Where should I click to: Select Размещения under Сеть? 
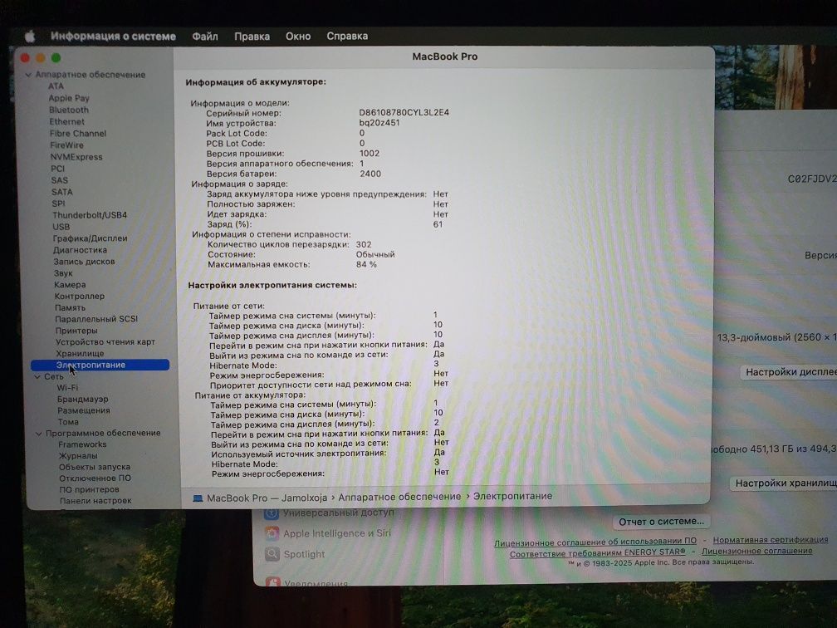point(84,410)
